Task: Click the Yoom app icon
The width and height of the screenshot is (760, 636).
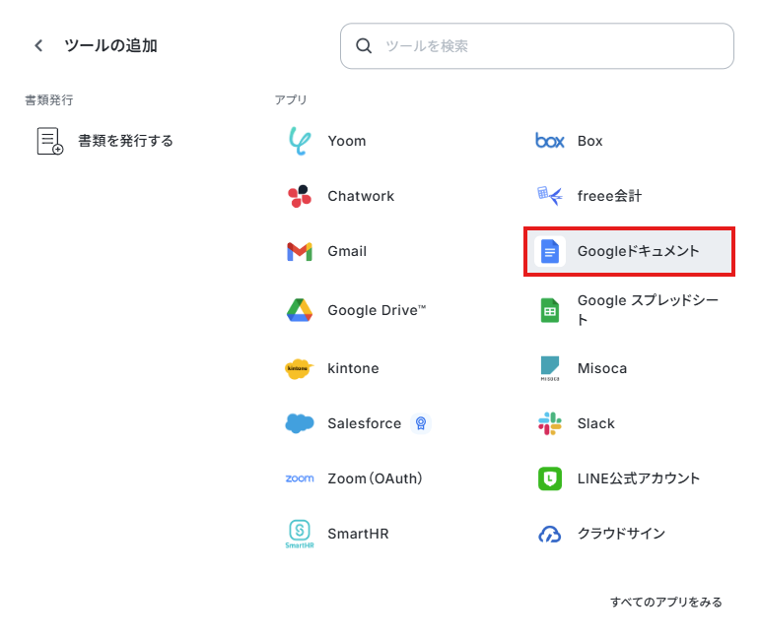Action: 300,141
